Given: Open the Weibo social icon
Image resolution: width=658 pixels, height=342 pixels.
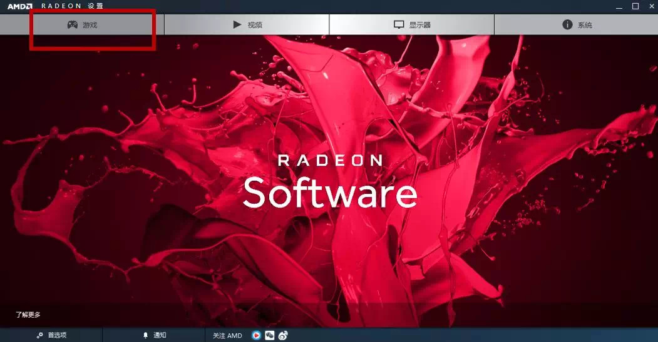Looking at the screenshot, I should pos(283,335).
